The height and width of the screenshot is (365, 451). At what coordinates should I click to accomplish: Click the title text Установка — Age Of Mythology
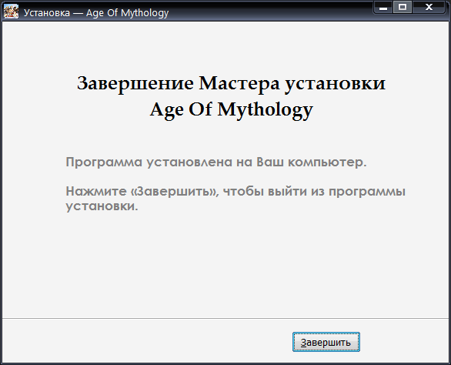click(96, 13)
